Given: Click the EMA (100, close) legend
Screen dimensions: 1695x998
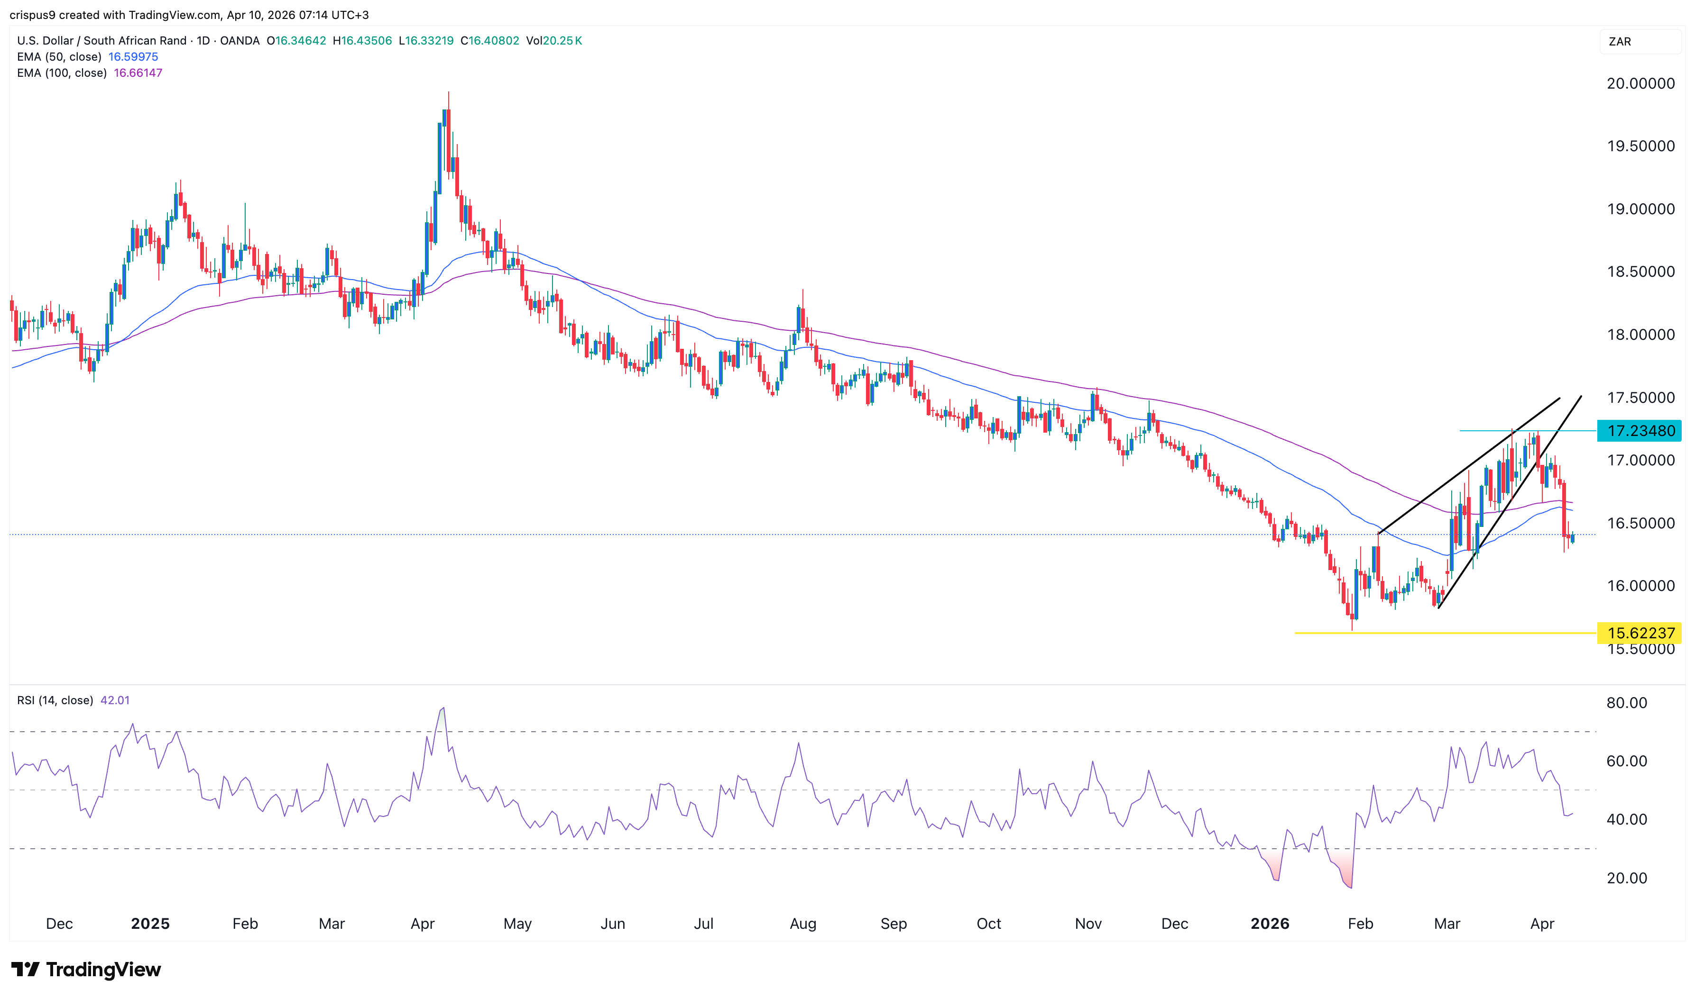Looking at the screenshot, I should [62, 73].
